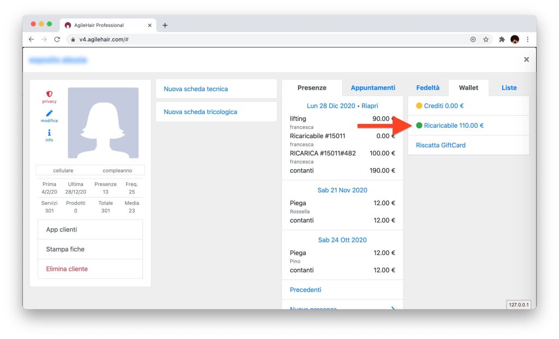Create Nuova scheda tecnica
559x339 pixels.
click(196, 89)
